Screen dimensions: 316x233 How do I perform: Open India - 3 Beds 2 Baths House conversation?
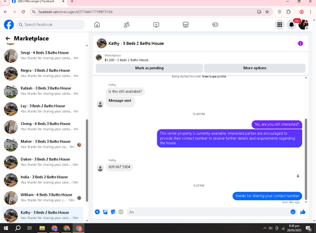(43, 180)
